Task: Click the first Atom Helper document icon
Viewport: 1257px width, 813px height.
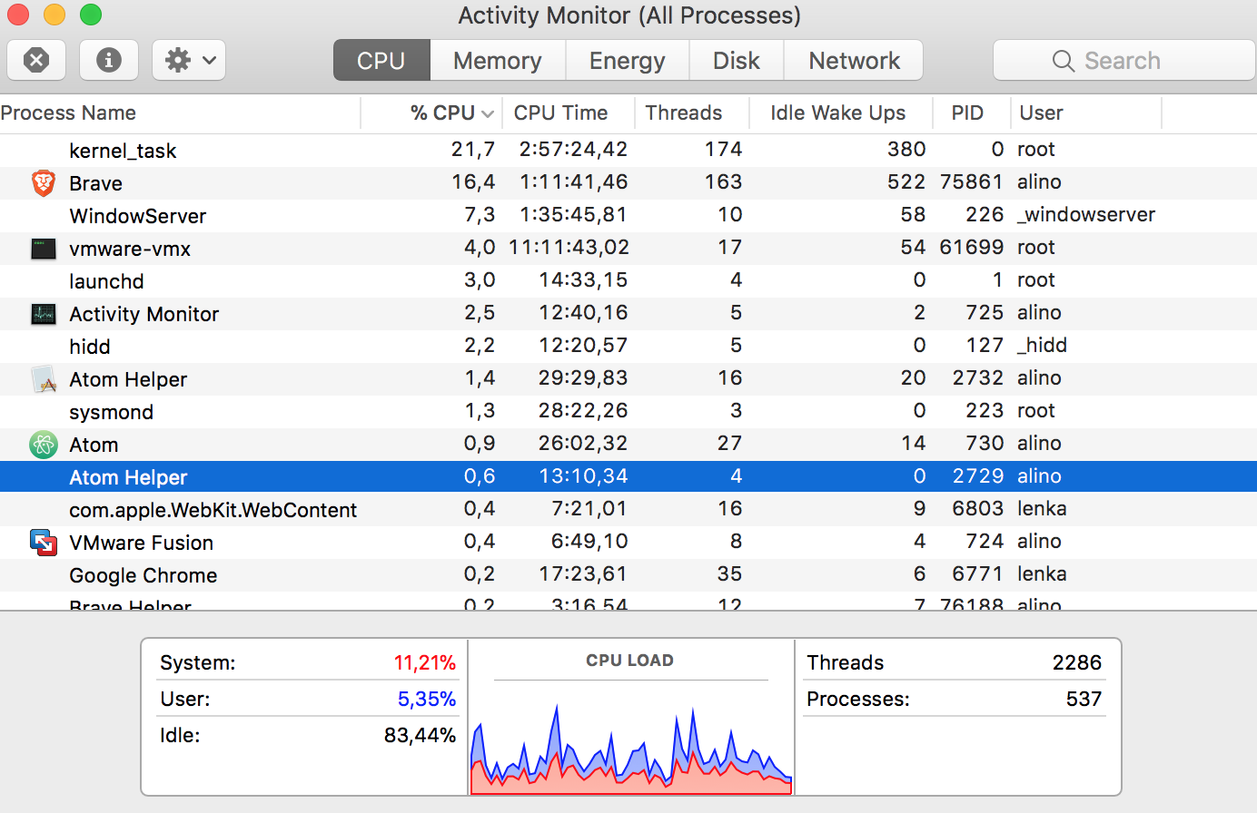Action: 43,379
